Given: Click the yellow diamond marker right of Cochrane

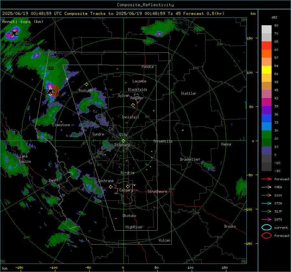Looking at the screenshot, I should coord(111,187).
